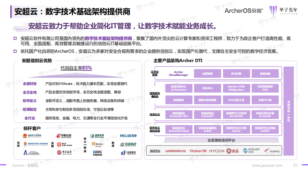Click the ArcherOS 安超 logo in header
The image size is (308, 172).
tap(244, 11)
